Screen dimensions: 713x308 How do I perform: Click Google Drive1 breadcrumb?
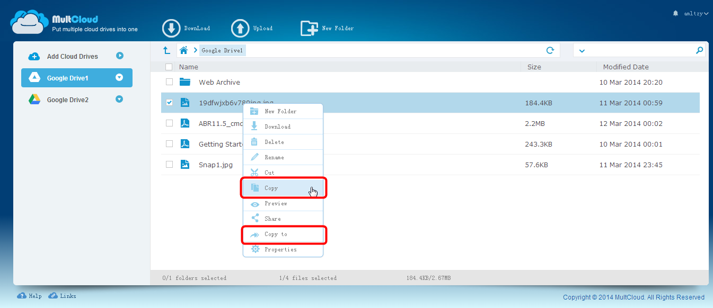pyautogui.click(x=222, y=50)
